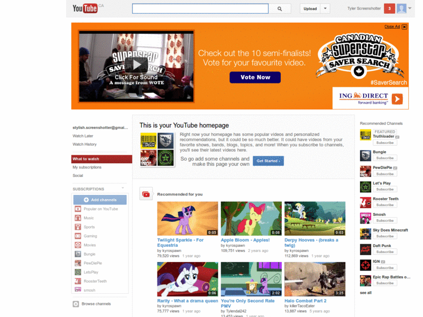Open Watch Later list
423x317 pixels.
click(83, 136)
